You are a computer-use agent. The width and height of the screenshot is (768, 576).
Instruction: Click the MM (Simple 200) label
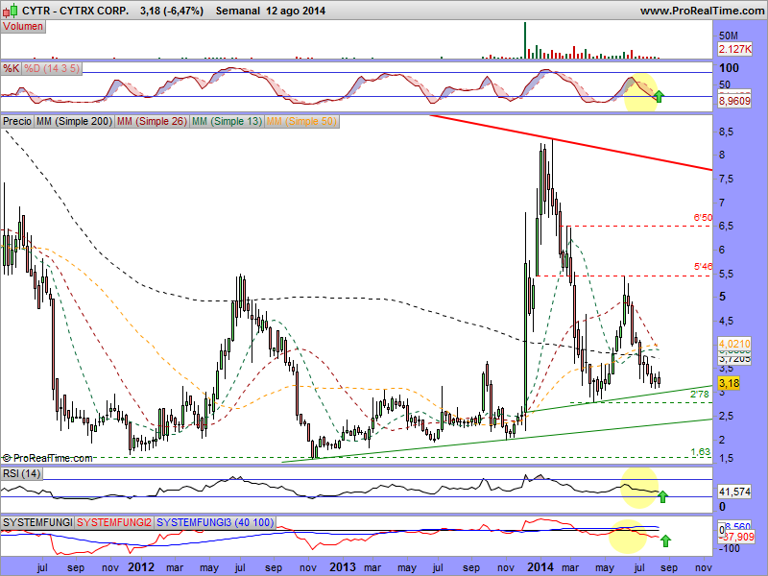[x=74, y=121]
